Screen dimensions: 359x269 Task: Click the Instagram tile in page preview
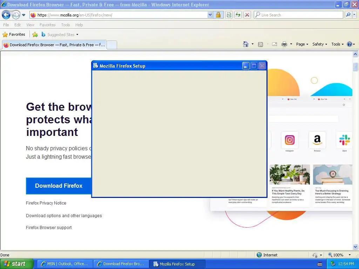290,140
